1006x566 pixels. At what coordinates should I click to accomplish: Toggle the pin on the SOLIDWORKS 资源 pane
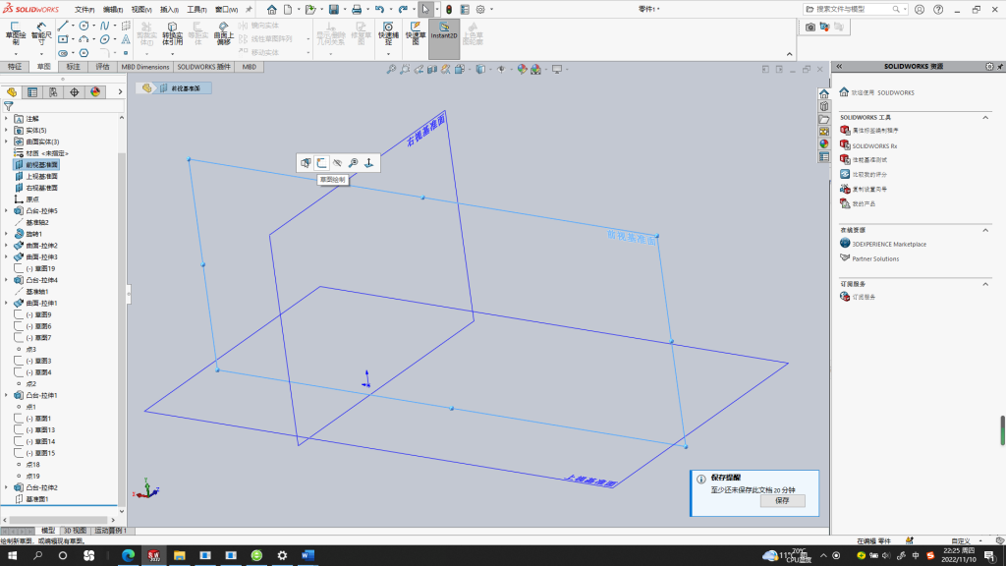[1000, 67]
